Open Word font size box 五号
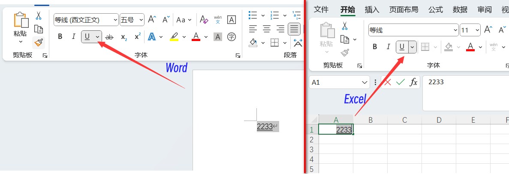The width and height of the screenshot is (509, 174). 132,20
